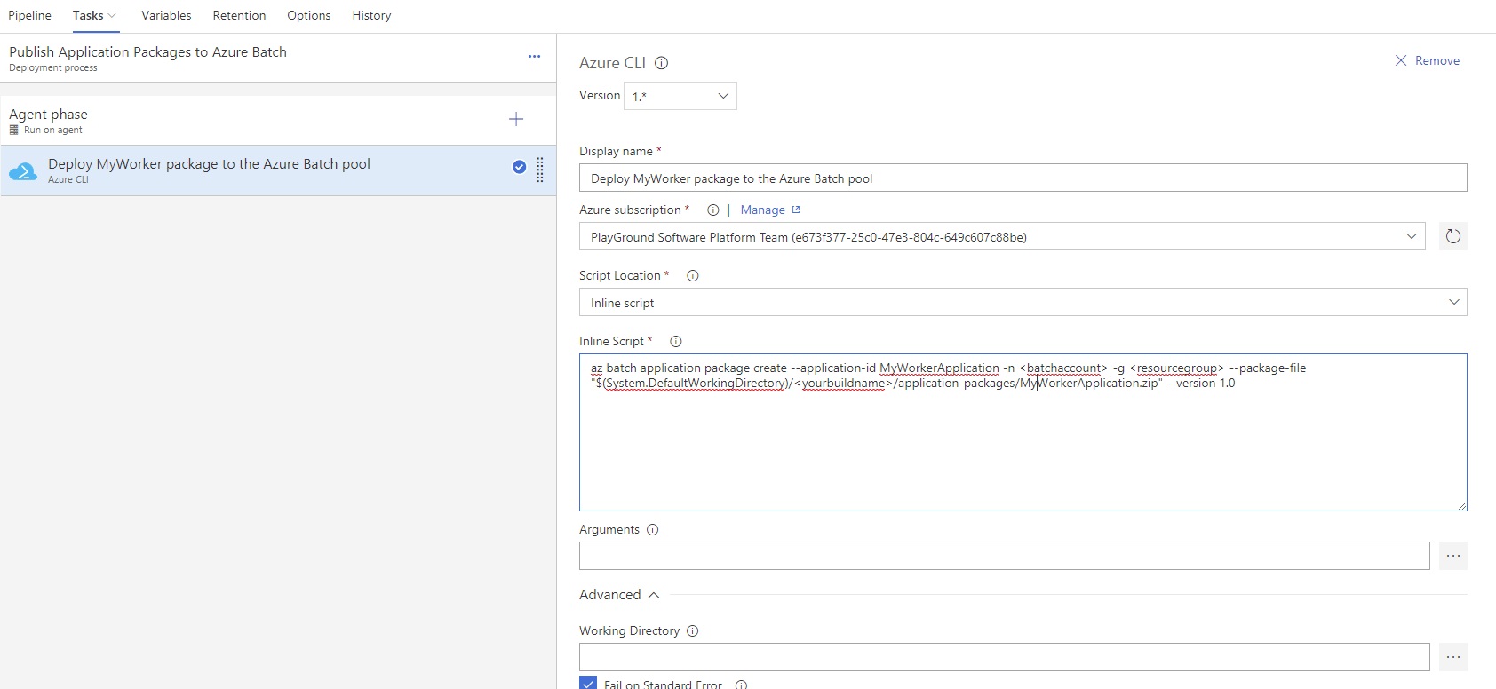Add a task with the plus icon
Viewport: 1496px width, 689px height.
[x=516, y=119]
